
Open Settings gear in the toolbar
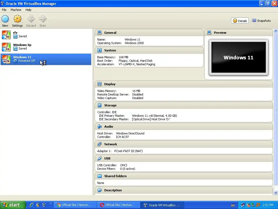click(x=17, y=19)
